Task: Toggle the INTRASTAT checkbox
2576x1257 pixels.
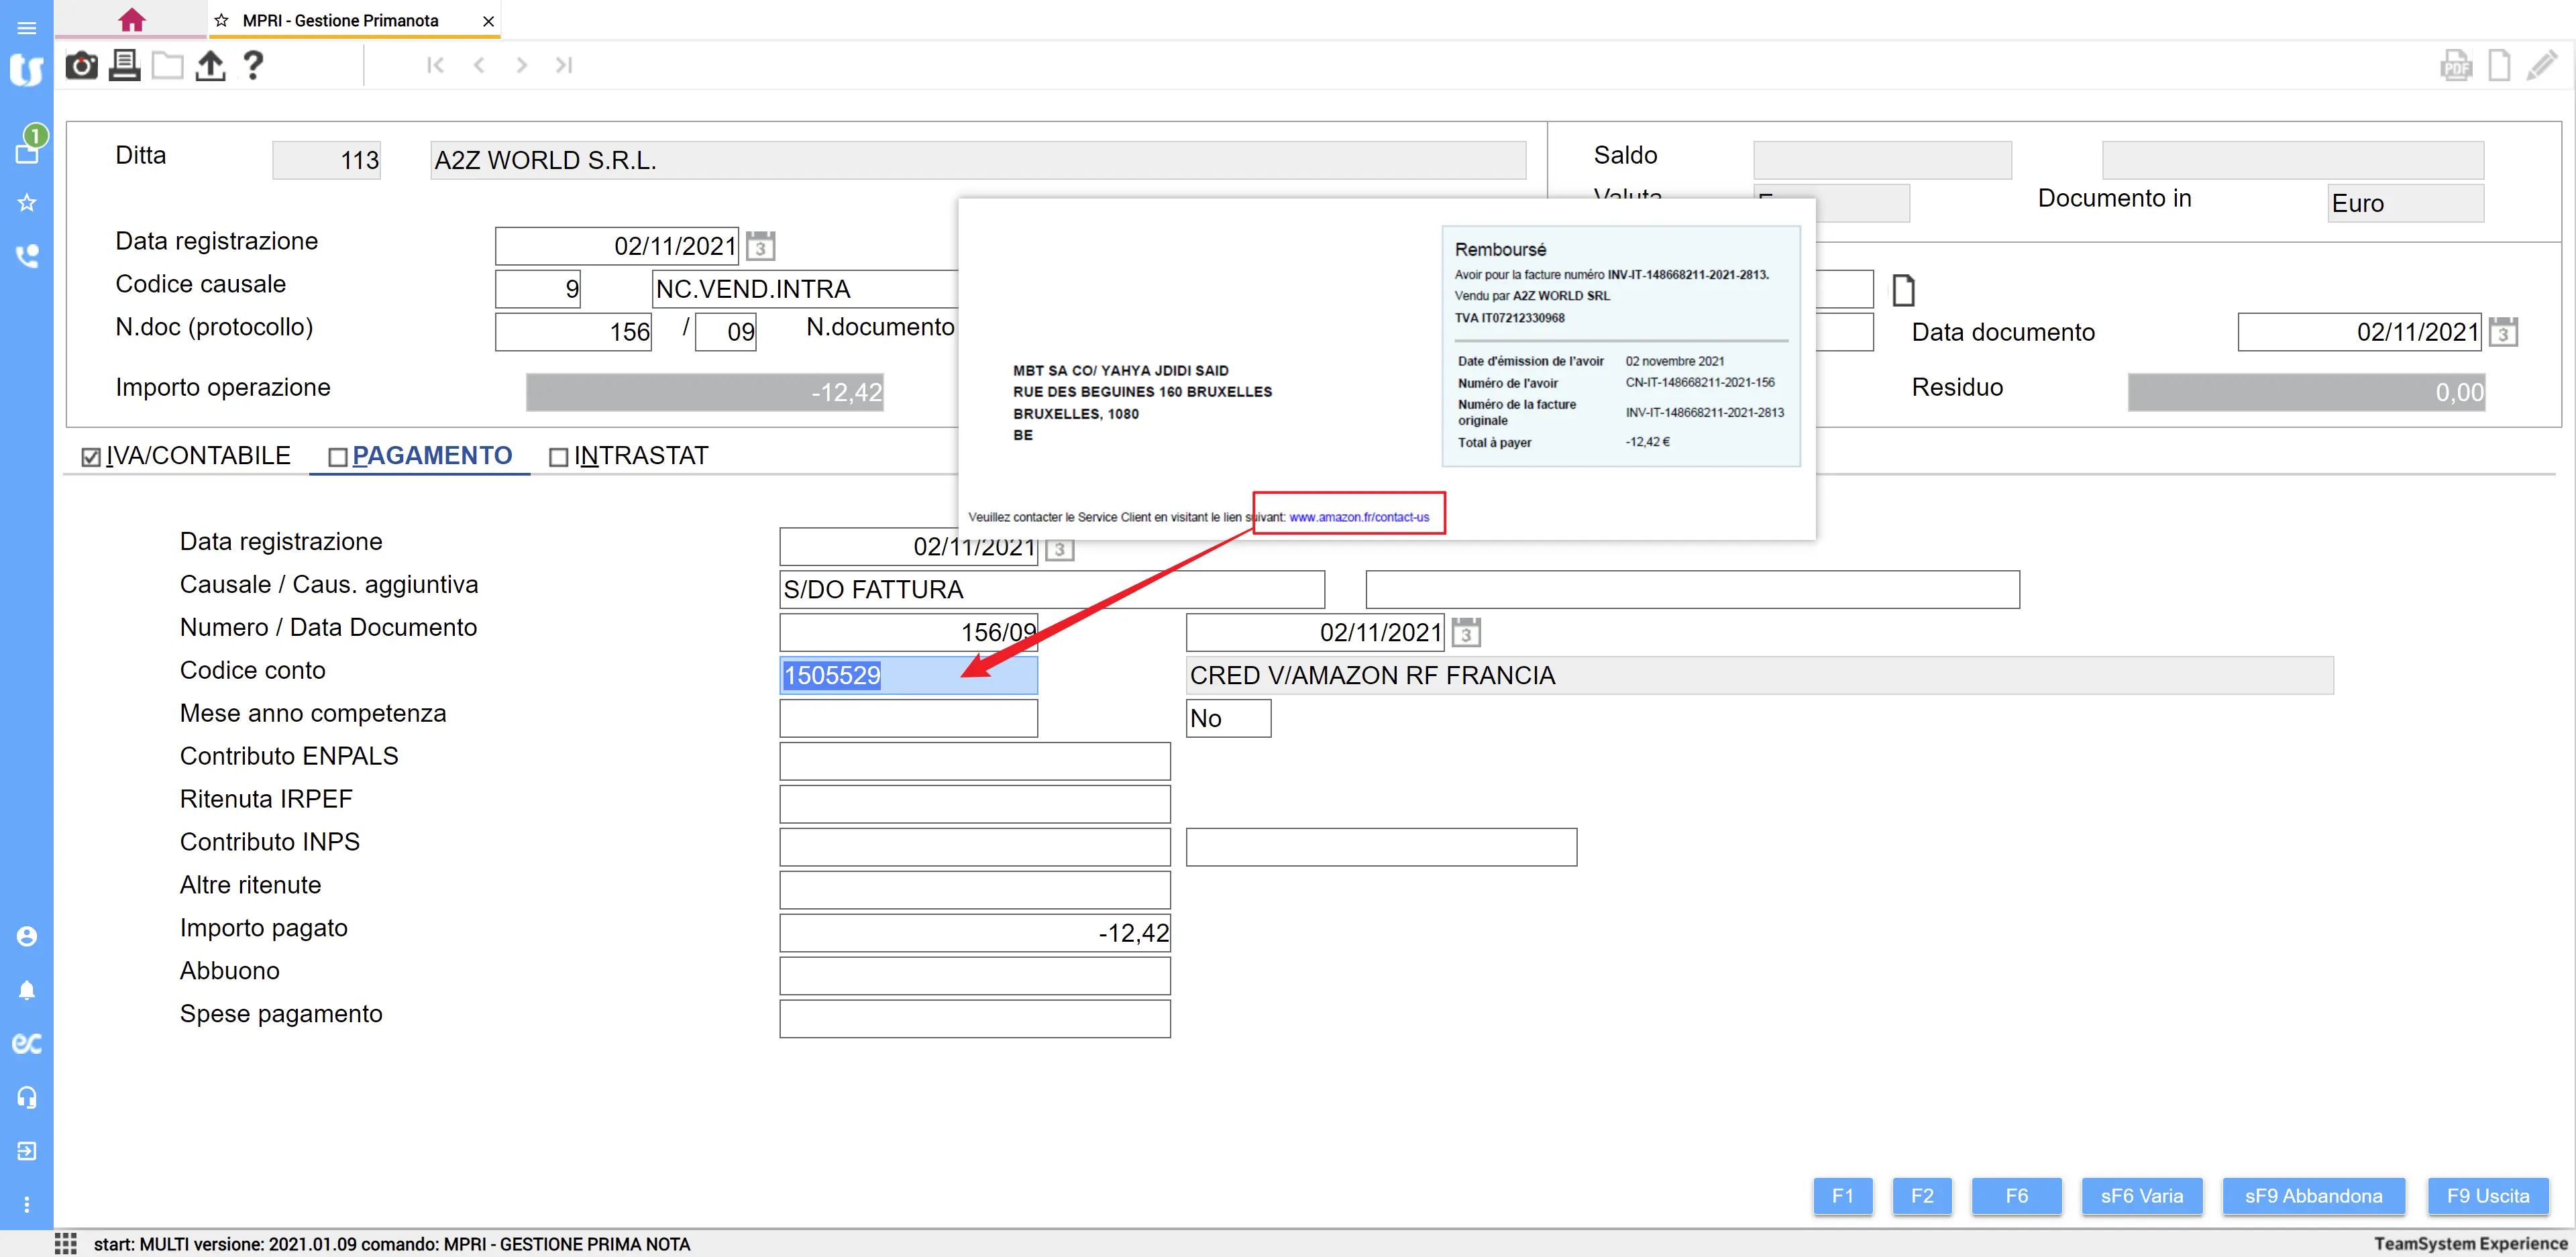Action: coord(559,457)
